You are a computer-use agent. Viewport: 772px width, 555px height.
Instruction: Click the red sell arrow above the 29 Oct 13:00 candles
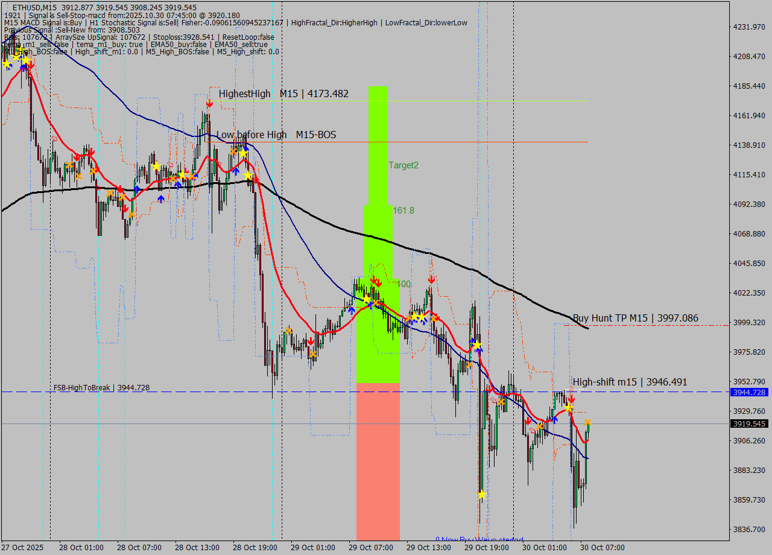[431, 279]
